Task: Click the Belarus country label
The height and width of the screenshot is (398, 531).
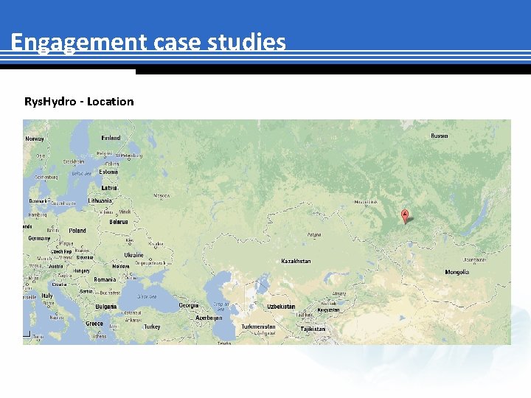Action: 119,222
